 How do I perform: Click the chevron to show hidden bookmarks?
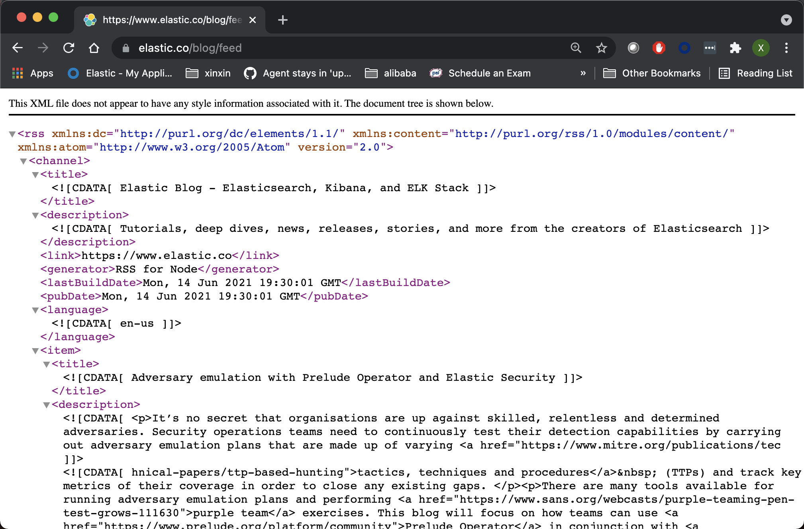[x=583, y=73]
